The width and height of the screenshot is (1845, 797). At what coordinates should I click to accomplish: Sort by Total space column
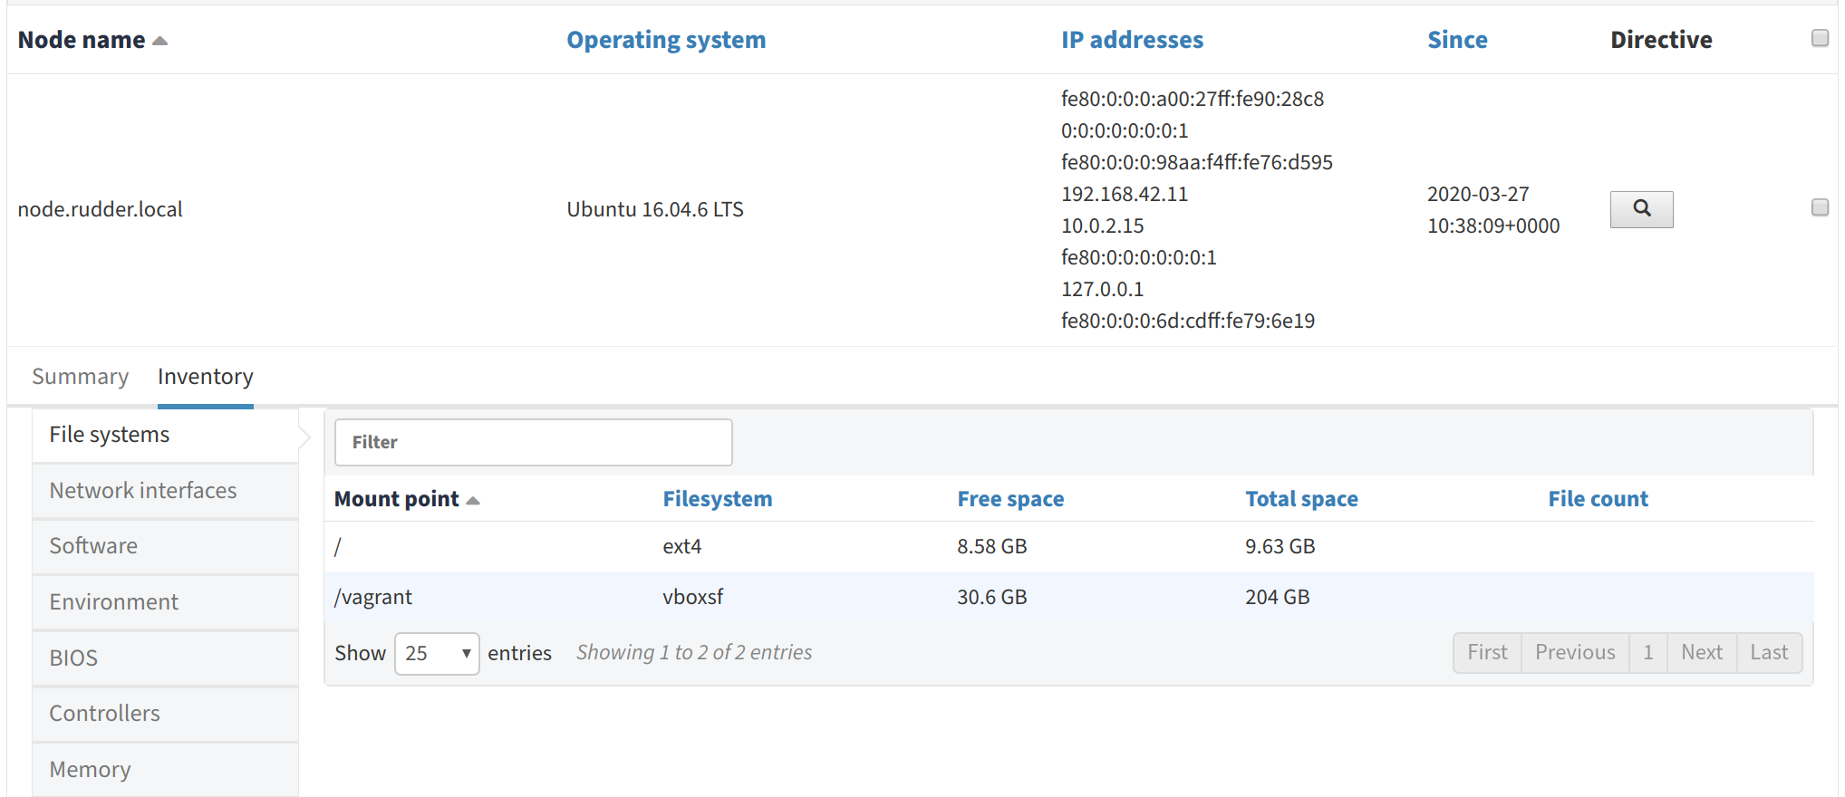tap(1300, 499)
